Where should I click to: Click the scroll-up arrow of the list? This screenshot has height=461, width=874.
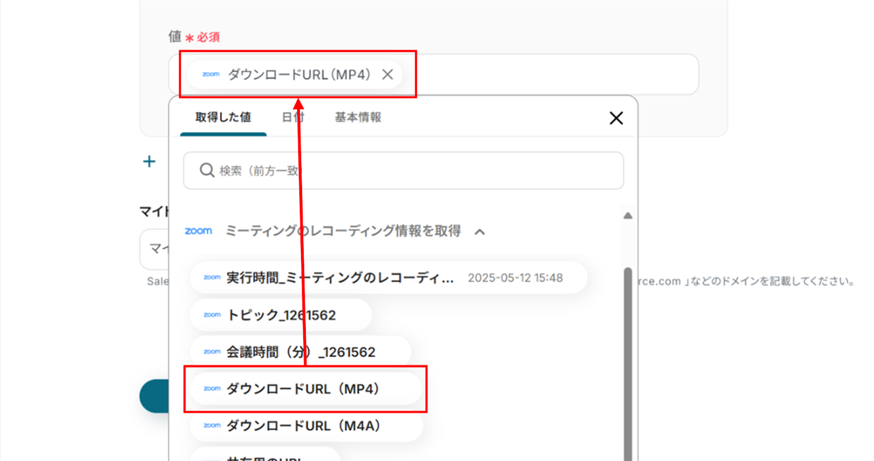coord(628,215)
